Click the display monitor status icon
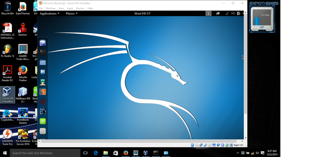Screen dimensions: 321x157 click(214, 145)
